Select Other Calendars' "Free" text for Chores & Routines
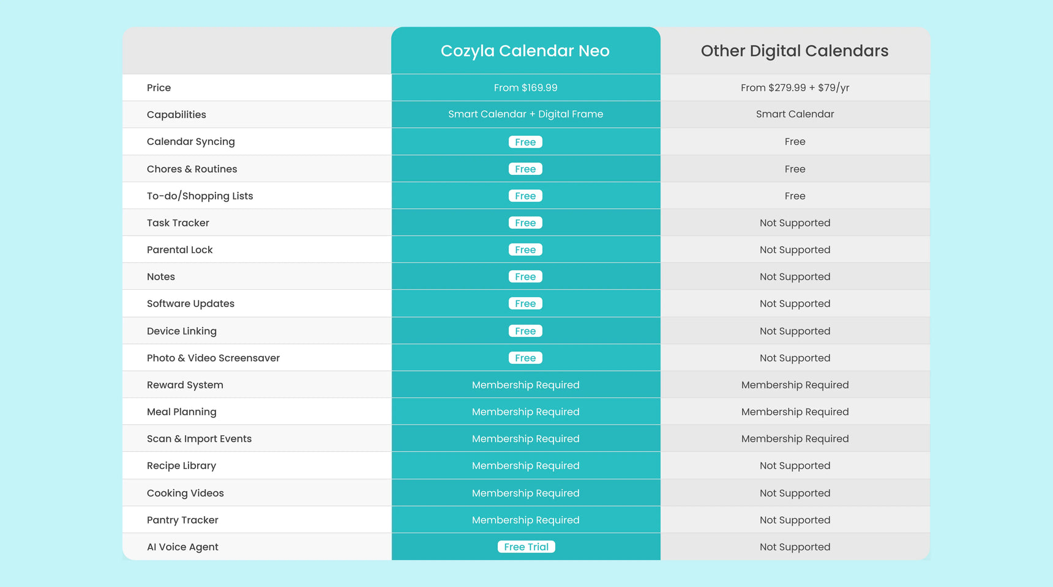Screen dimensions: 1053x587 [x=795, y=169]
